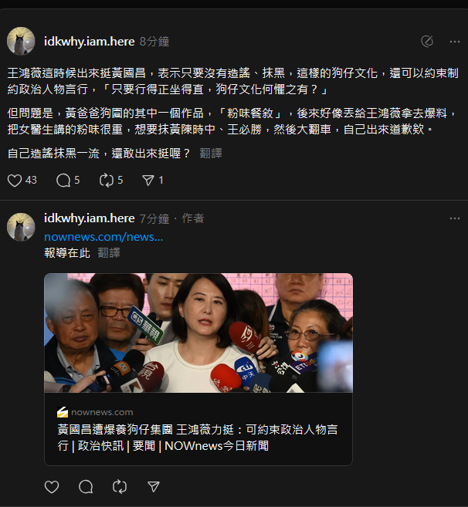
Task: Open the reply's cat avatar picture
Action: pyautogui.click(x=21, y=227)
